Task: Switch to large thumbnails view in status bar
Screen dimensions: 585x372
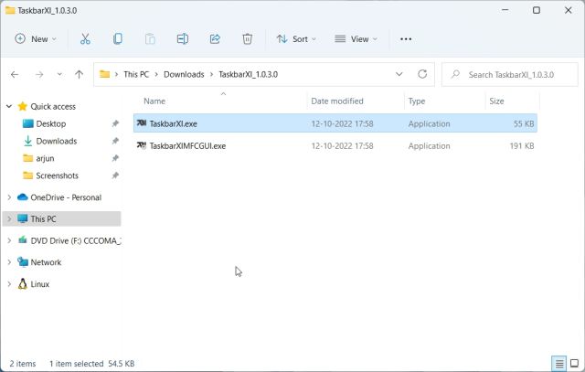Action: click(573, 364)
